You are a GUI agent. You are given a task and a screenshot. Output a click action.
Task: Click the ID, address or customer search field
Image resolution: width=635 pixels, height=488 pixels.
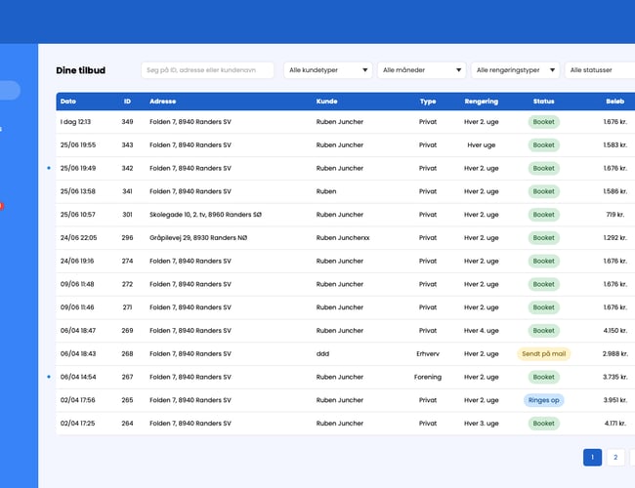(207, 70)
